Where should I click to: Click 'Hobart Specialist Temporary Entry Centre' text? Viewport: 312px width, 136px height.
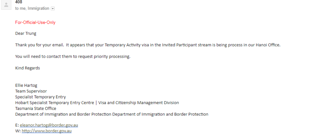point(55,103)
